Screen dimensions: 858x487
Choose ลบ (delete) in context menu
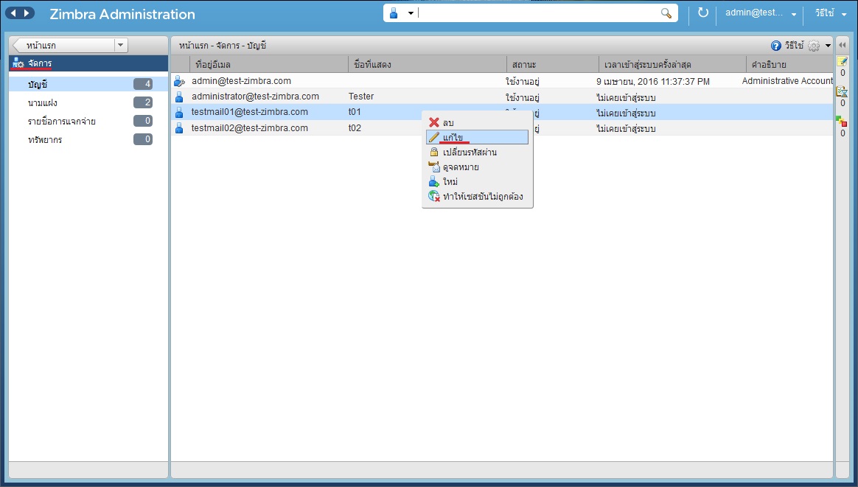click(477, 122)
